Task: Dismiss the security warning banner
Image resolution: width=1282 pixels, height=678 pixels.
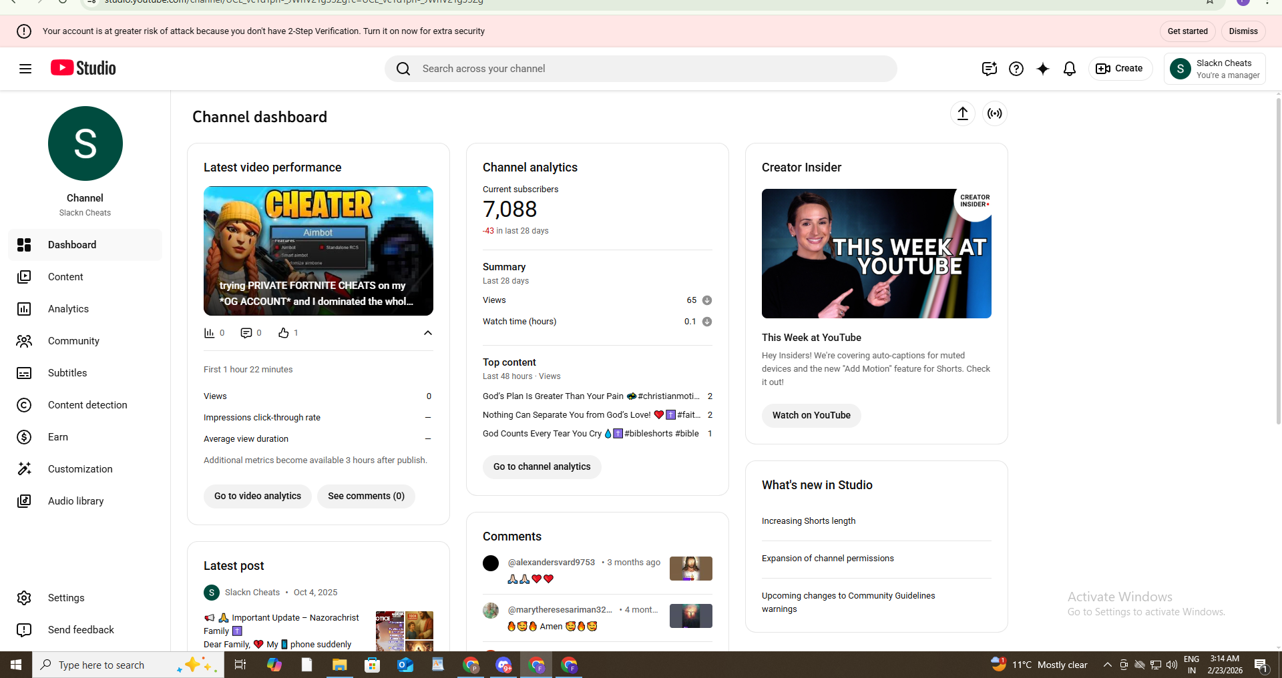Action: pyautogui.click(x=1243, y=31)
